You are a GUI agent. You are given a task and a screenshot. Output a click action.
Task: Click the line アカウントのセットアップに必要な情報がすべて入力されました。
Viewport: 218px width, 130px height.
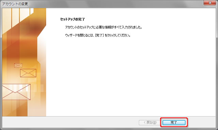(104, 27)
